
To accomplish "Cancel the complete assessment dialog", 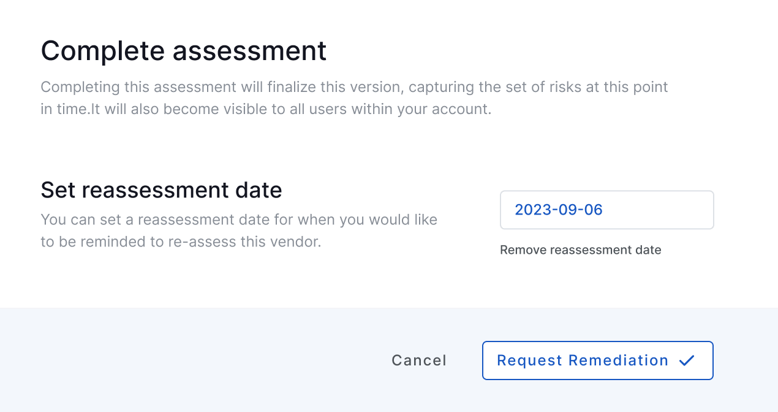I will [x=419, y=360].
